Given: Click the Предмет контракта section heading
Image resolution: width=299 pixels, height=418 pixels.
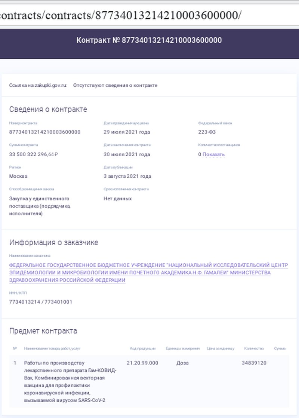Looking at the screenshot, I should click(x=43, y=331).
